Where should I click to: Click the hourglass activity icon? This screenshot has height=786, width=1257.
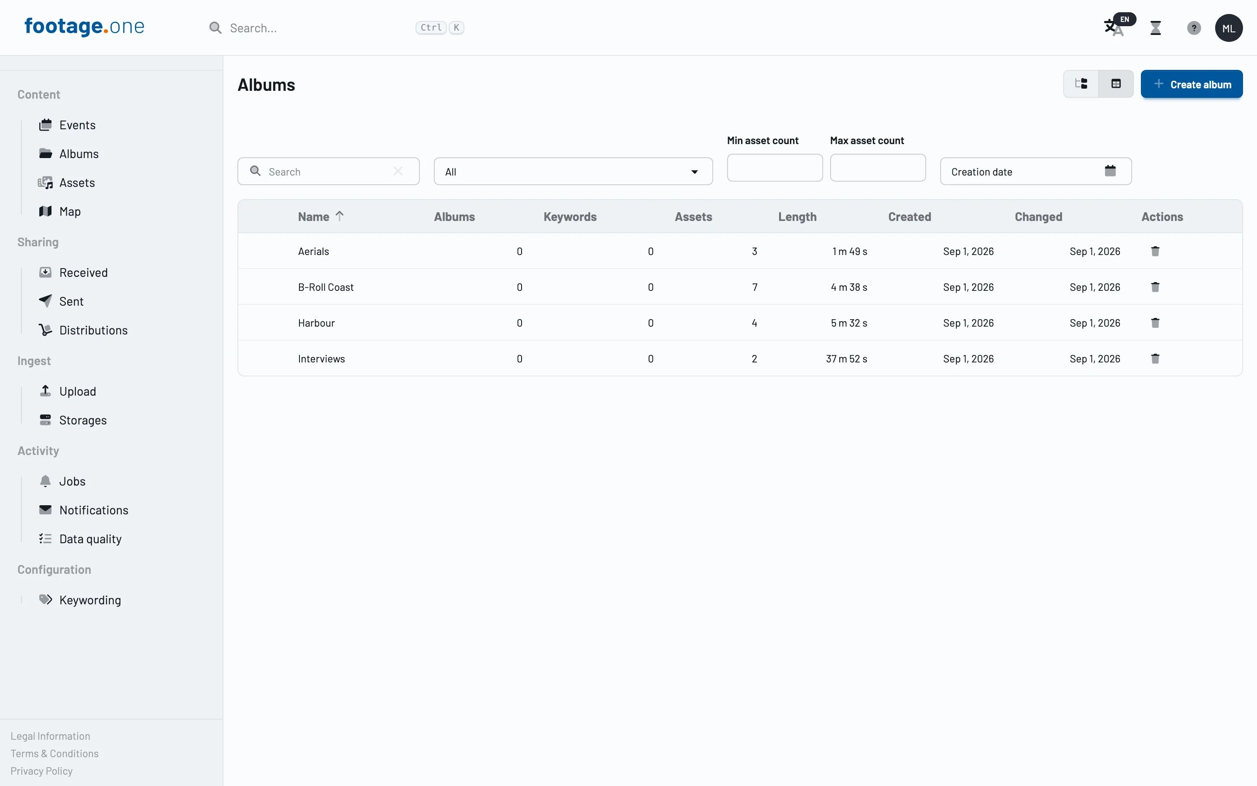coord(1156,28)
